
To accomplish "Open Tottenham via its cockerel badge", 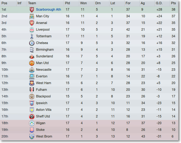I will [x=32, y=36].
